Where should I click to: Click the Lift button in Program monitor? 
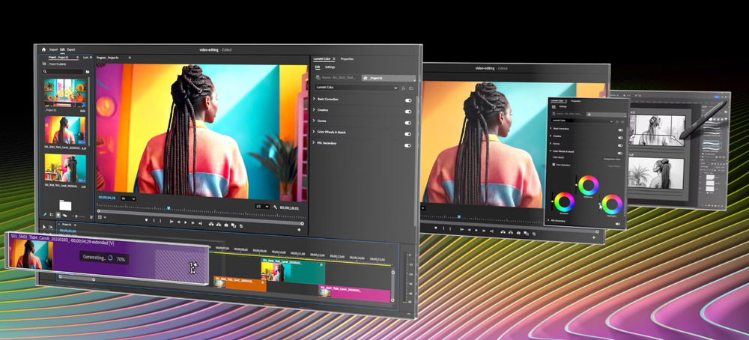click(x=211, y=225)
